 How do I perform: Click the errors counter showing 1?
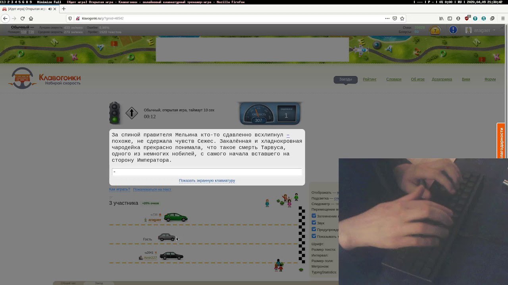[286, 114]
